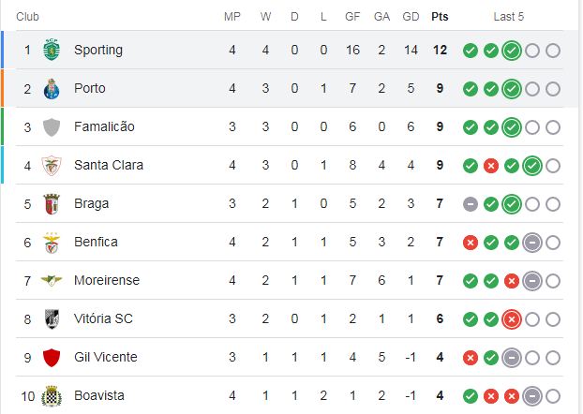Viewport: 583px width, 414px height.
Task: Select Vitória SC's circled red loss indicator
Action: click(x=512, y=319)
